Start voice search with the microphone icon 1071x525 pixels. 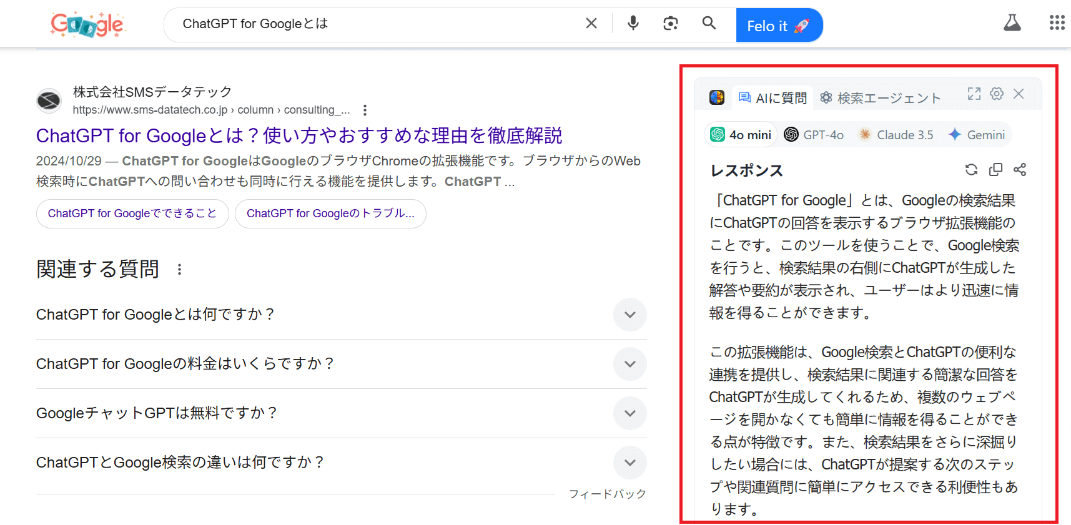click(633, 24)
